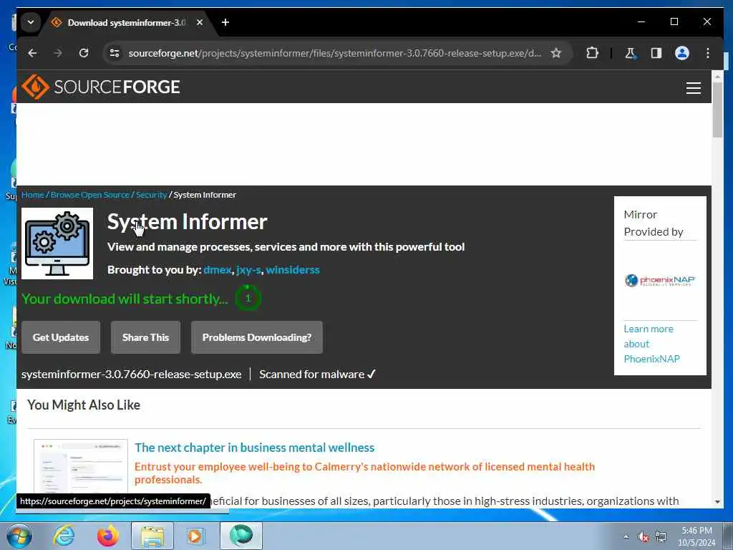Click the Share This button
733x550 pixels.
coord(145,337)
